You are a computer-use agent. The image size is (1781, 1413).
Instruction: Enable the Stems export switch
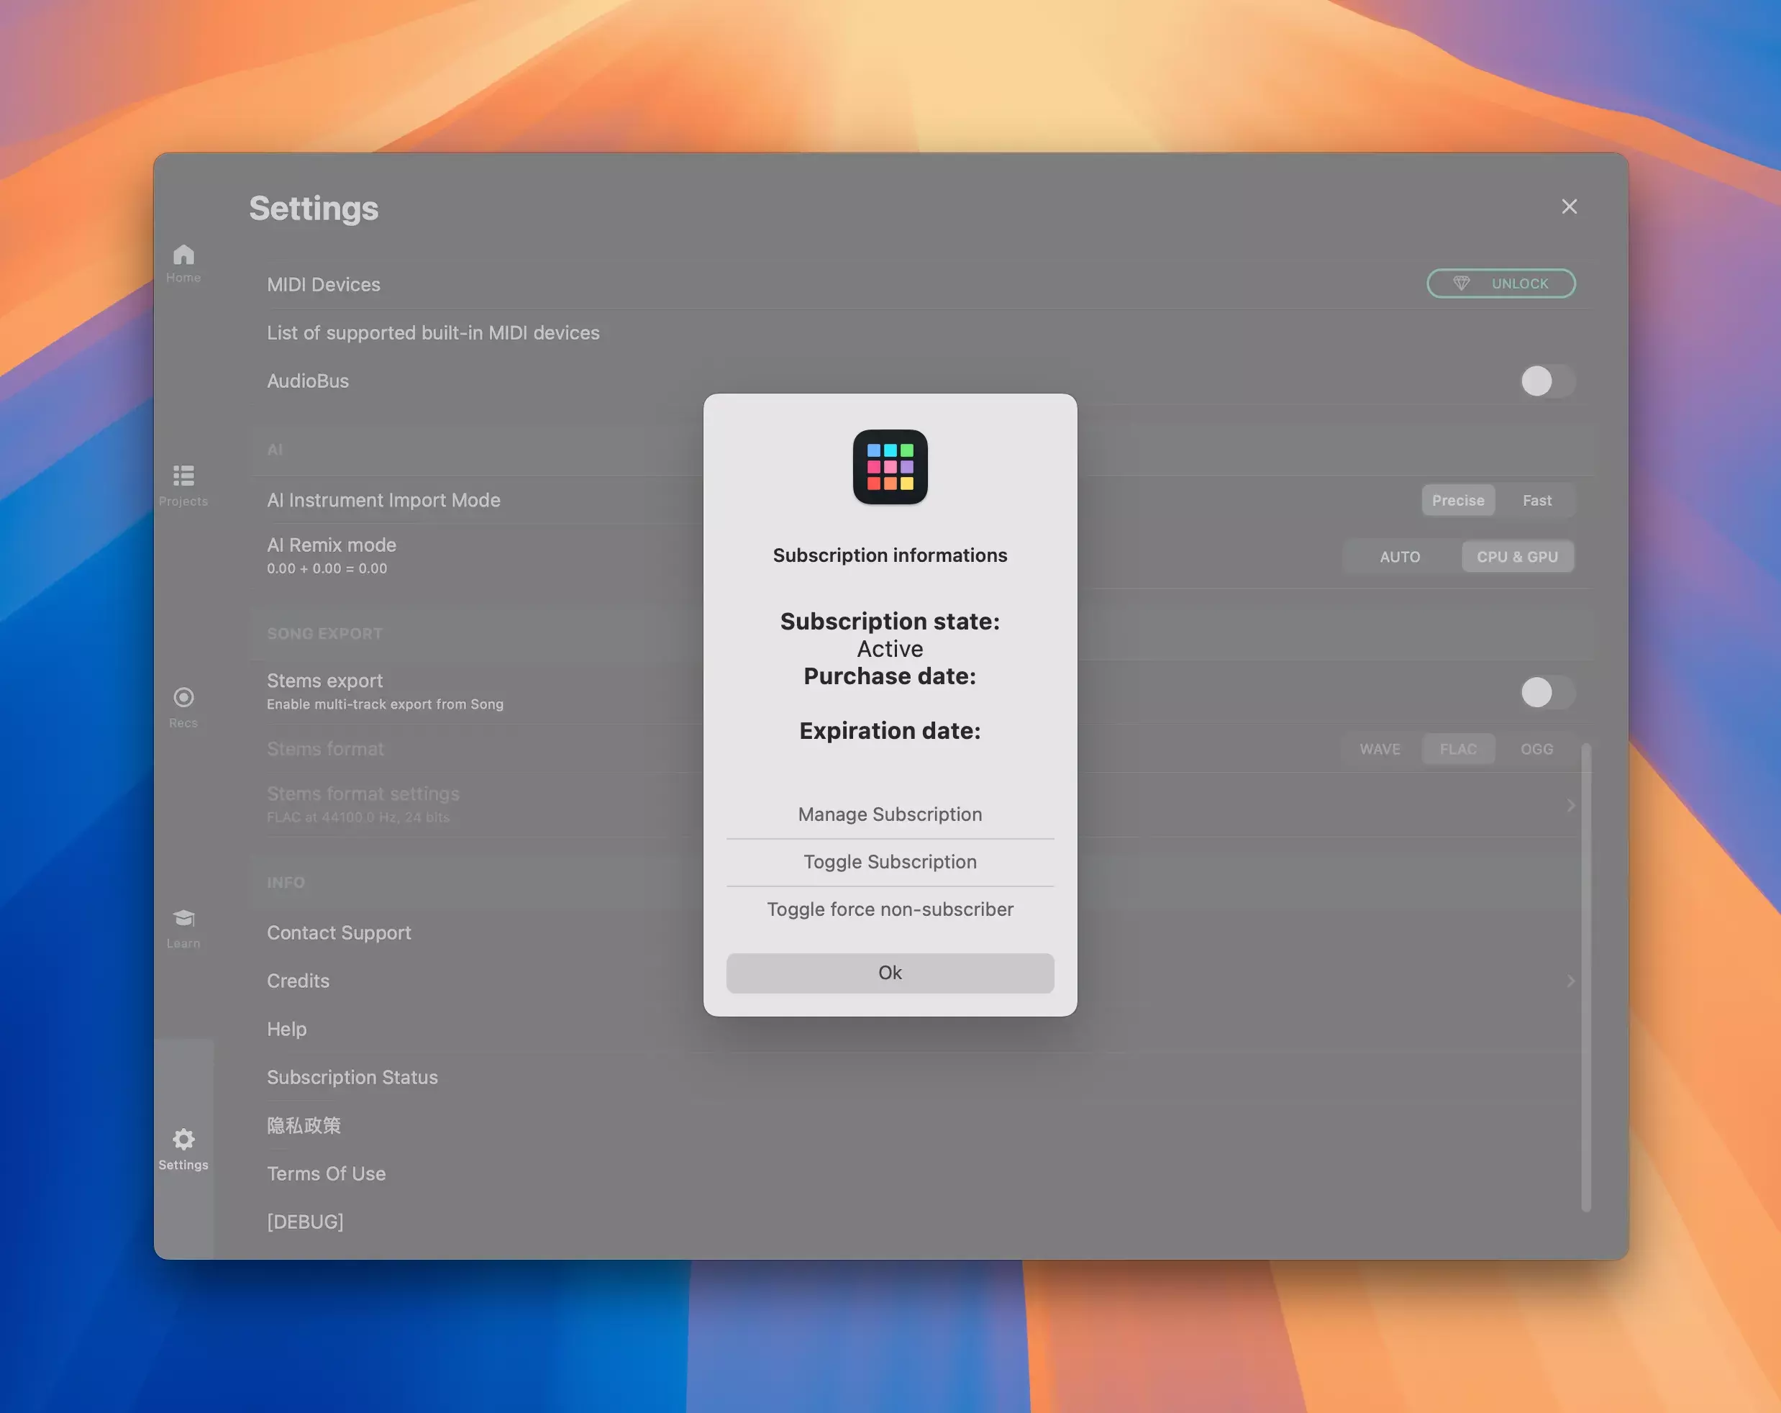pos(1547,692)
